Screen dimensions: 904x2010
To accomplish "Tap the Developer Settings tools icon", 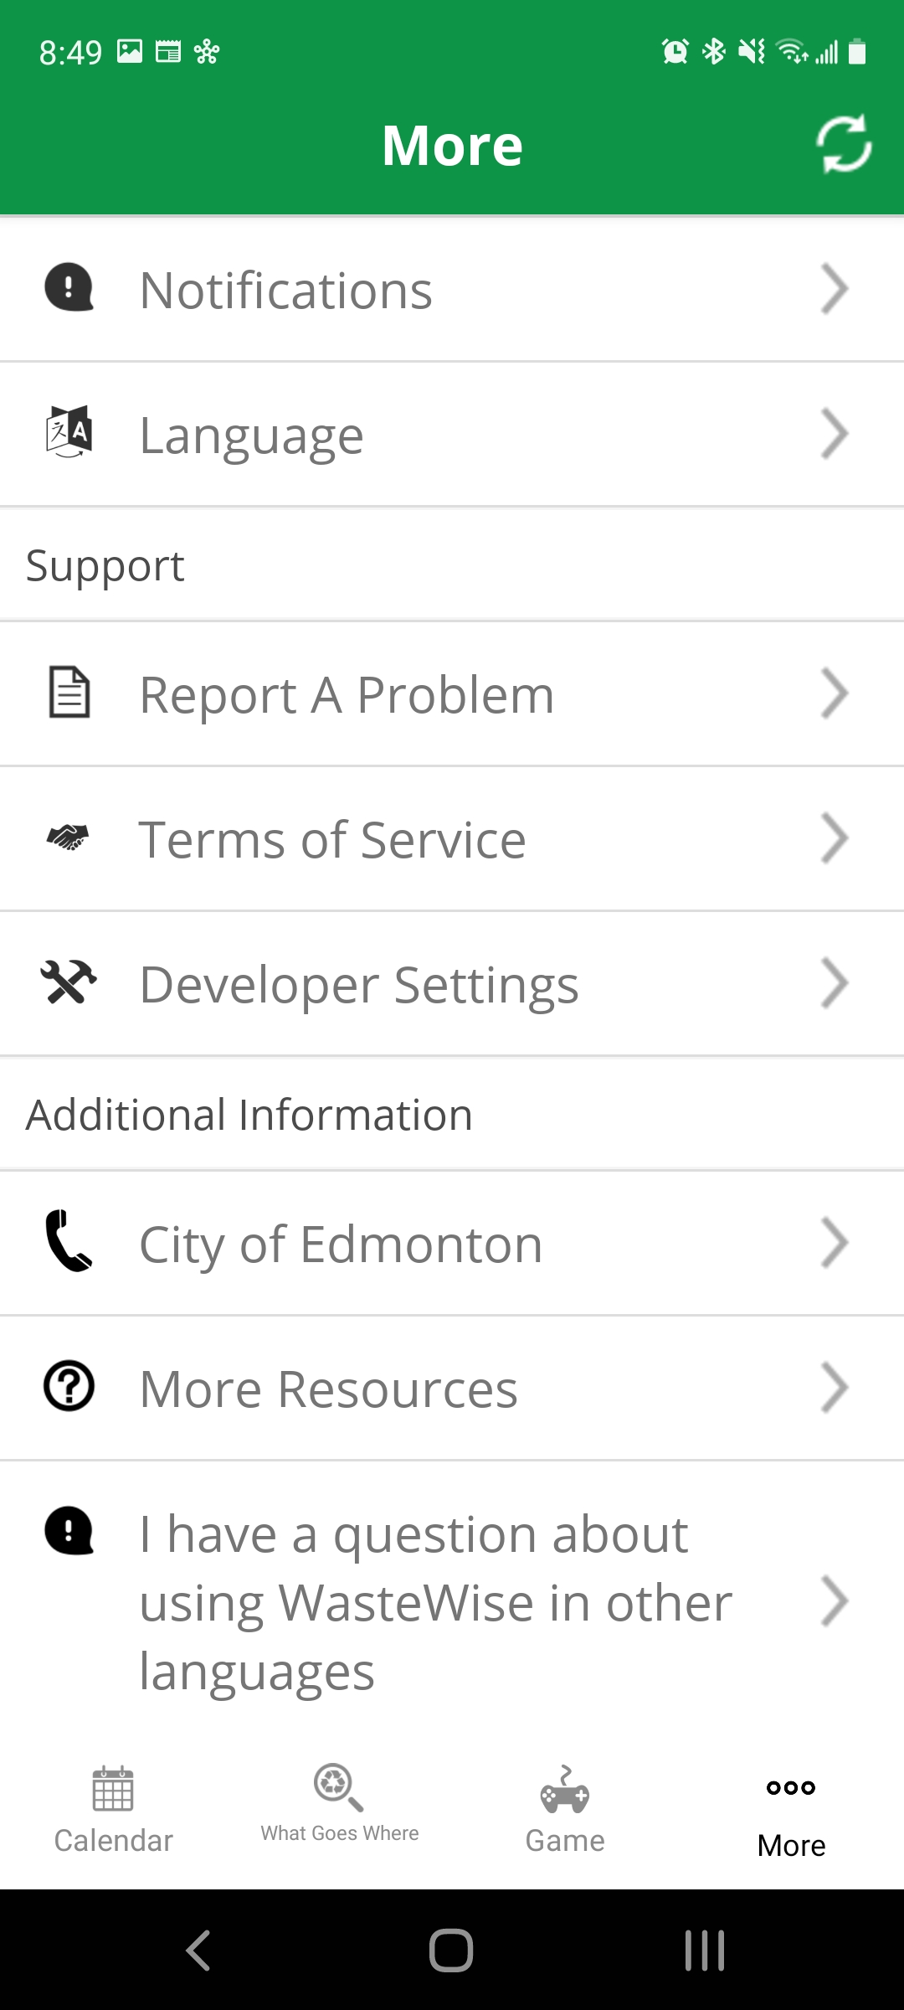I will point(69,982).
